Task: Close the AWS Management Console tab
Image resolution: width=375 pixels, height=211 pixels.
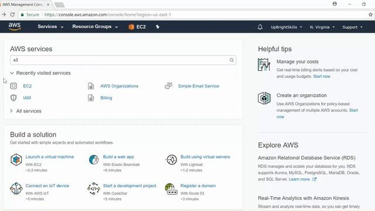Action: (x=48, y=4)
